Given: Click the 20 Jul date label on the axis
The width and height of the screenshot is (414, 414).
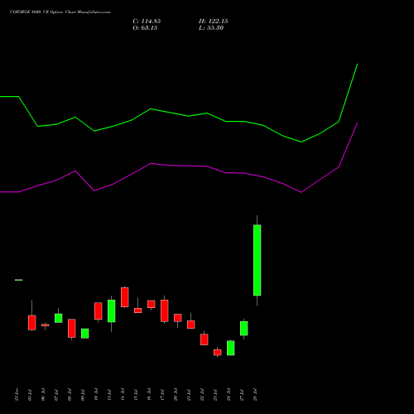Looking at the screenshot, I should pyautogui.click(x=176, y=395).
